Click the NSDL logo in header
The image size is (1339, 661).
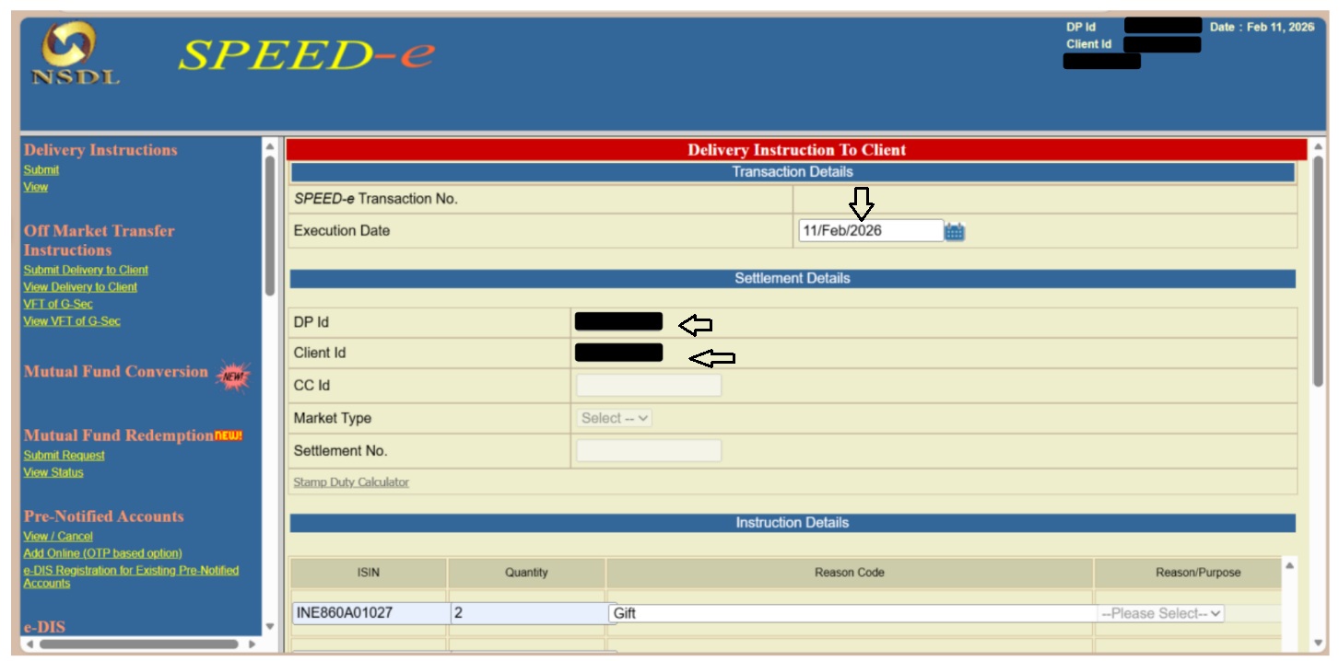click(x=76, y=53)
